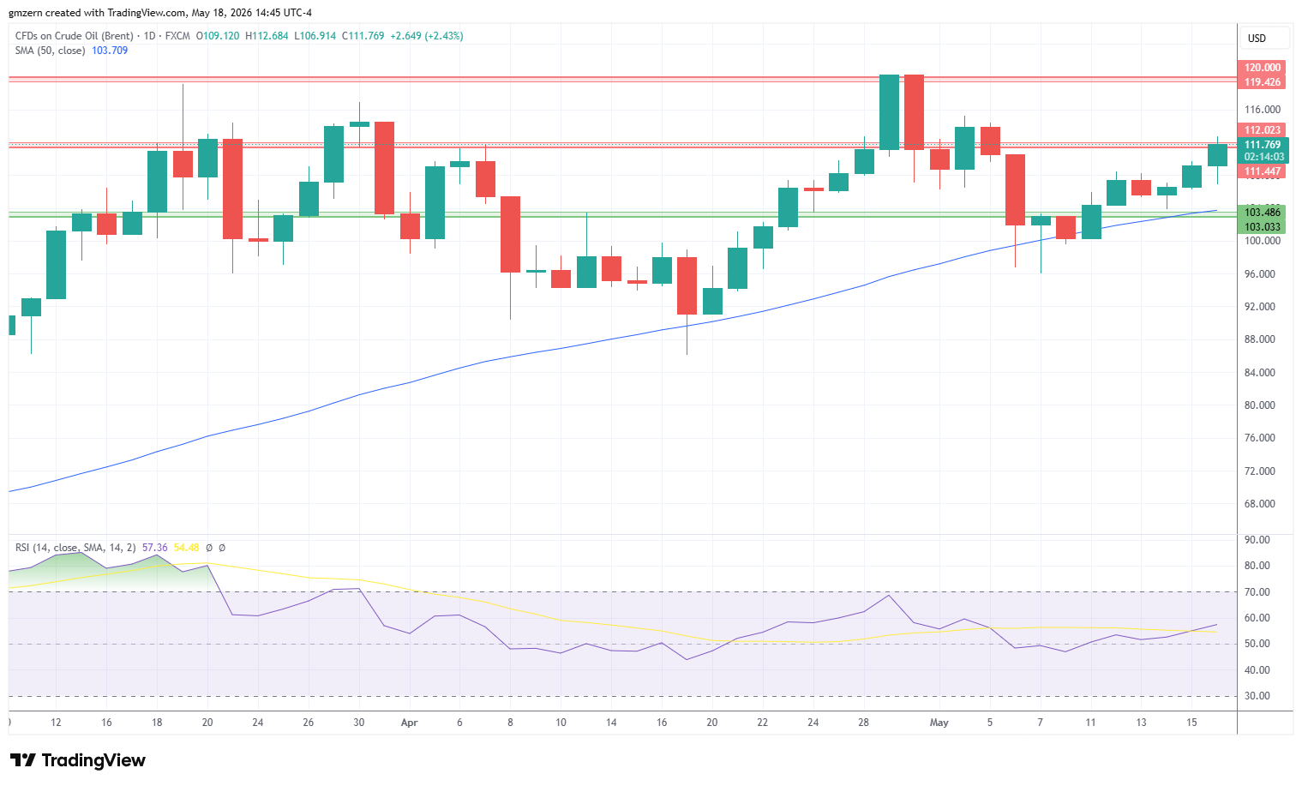
Task: Click the red 120.000 price label
Action: click(1263, 68)
